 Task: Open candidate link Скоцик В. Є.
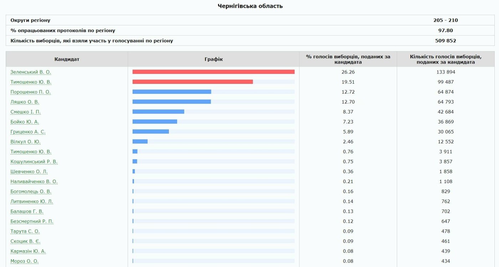25,242
